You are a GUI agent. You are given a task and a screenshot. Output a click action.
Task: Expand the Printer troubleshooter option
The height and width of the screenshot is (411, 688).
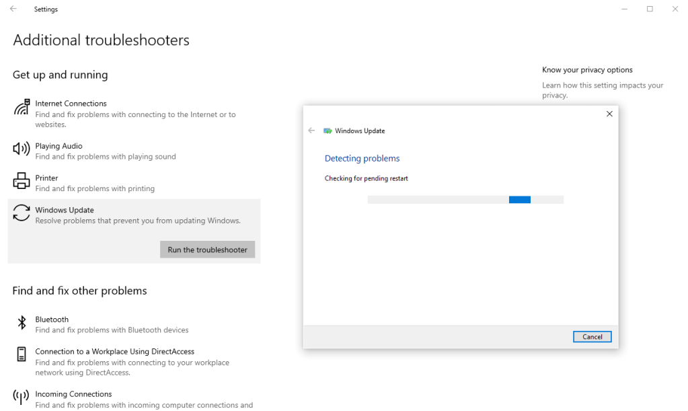(133, 183)
